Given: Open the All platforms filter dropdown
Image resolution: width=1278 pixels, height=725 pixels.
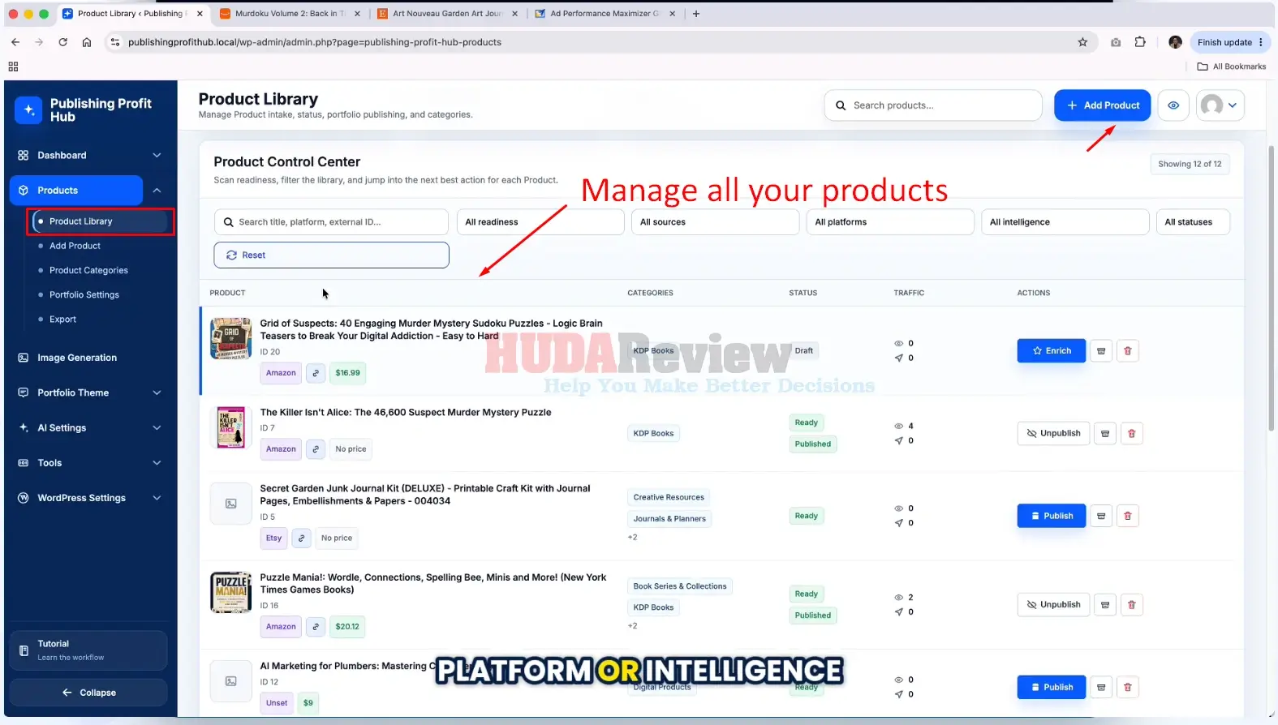Looking at the screenshot, I should point(890,222).
